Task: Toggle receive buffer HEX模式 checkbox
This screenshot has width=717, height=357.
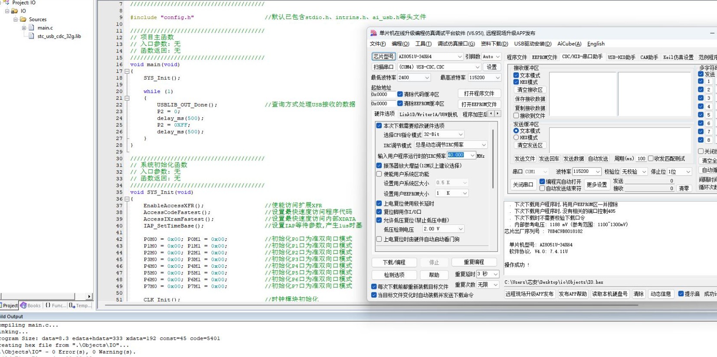Action: coord(516,82)
